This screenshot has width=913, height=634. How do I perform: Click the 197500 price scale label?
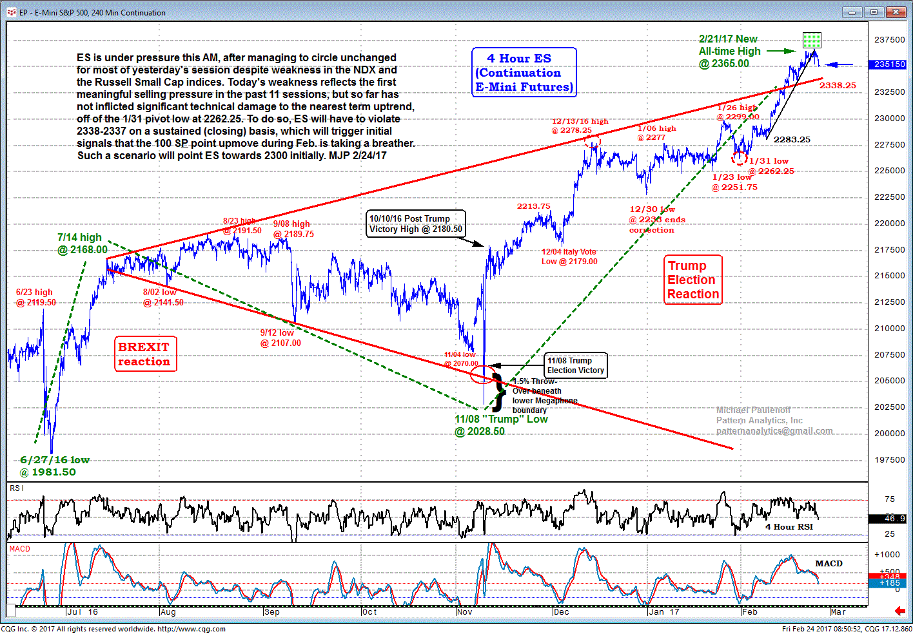click(890, 459)
